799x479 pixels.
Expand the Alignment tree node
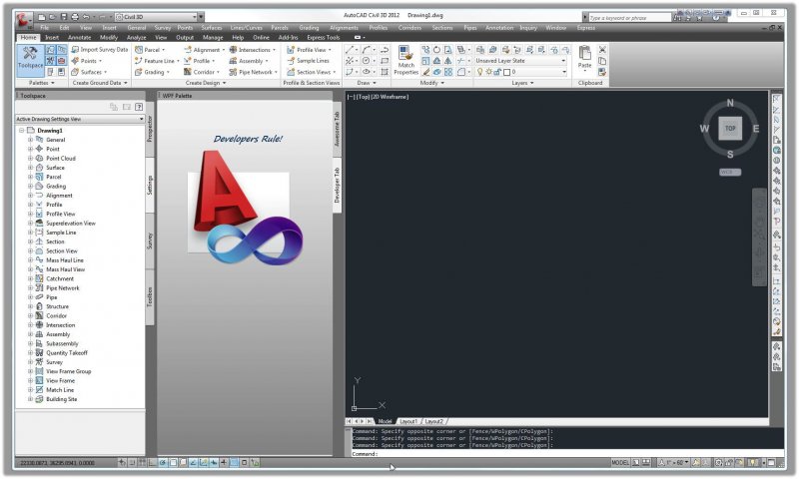coord(30,196)
